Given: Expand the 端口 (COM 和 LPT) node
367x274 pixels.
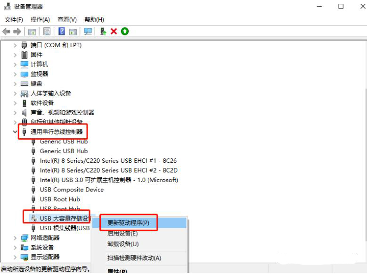Looking at the screenshot, I should pyautogui.click(x=15, y=45).
